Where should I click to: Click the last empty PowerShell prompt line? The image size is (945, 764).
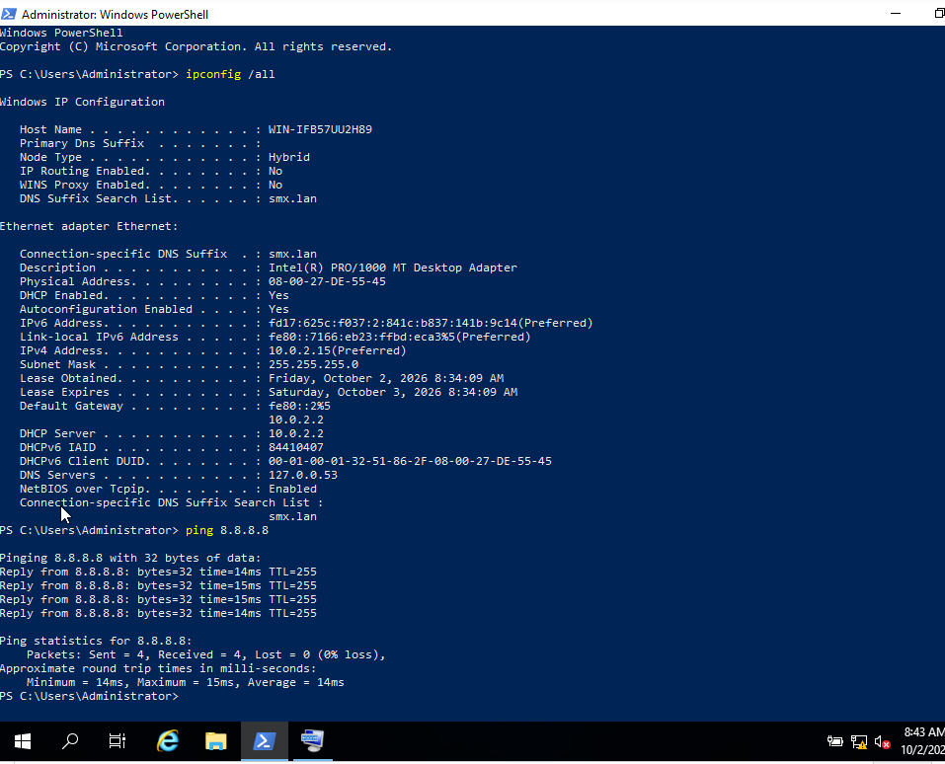pyautogui.click(x=89, y=697)
